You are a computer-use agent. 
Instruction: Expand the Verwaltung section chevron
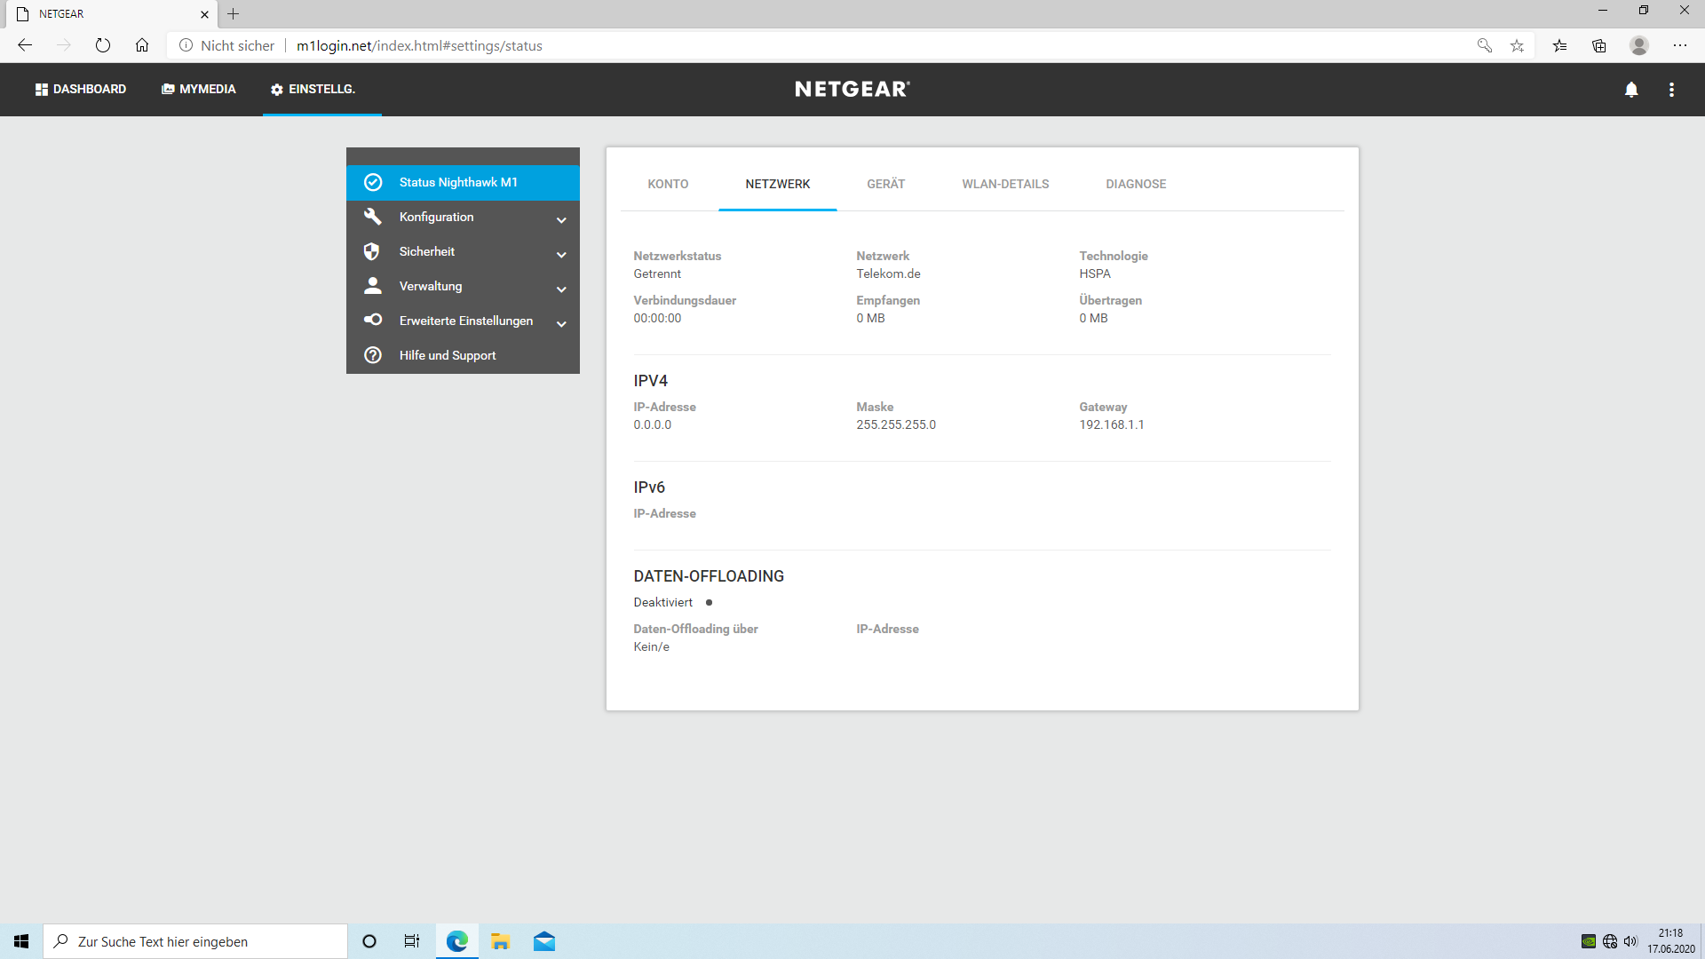coord(561,289)
